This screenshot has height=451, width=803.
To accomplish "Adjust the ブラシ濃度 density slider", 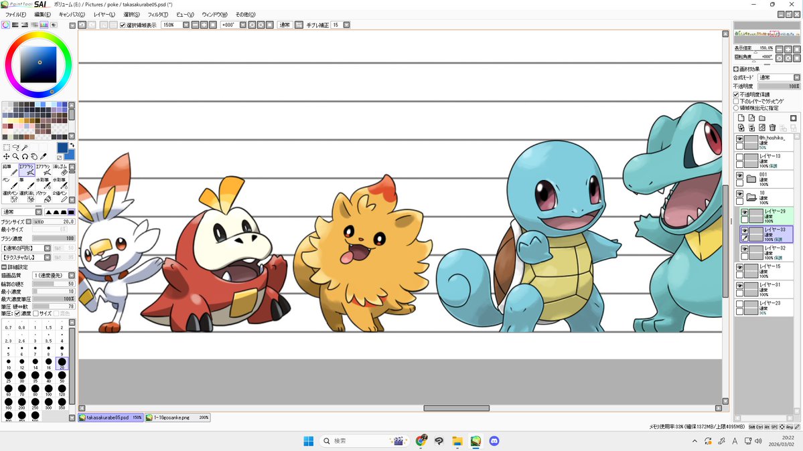I will [x=54, y=239].
